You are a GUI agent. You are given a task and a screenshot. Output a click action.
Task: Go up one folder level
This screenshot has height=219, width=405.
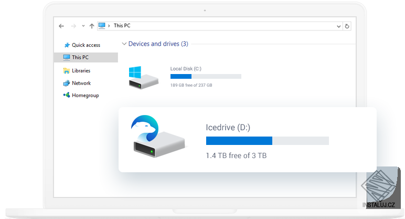pos(92,26)
